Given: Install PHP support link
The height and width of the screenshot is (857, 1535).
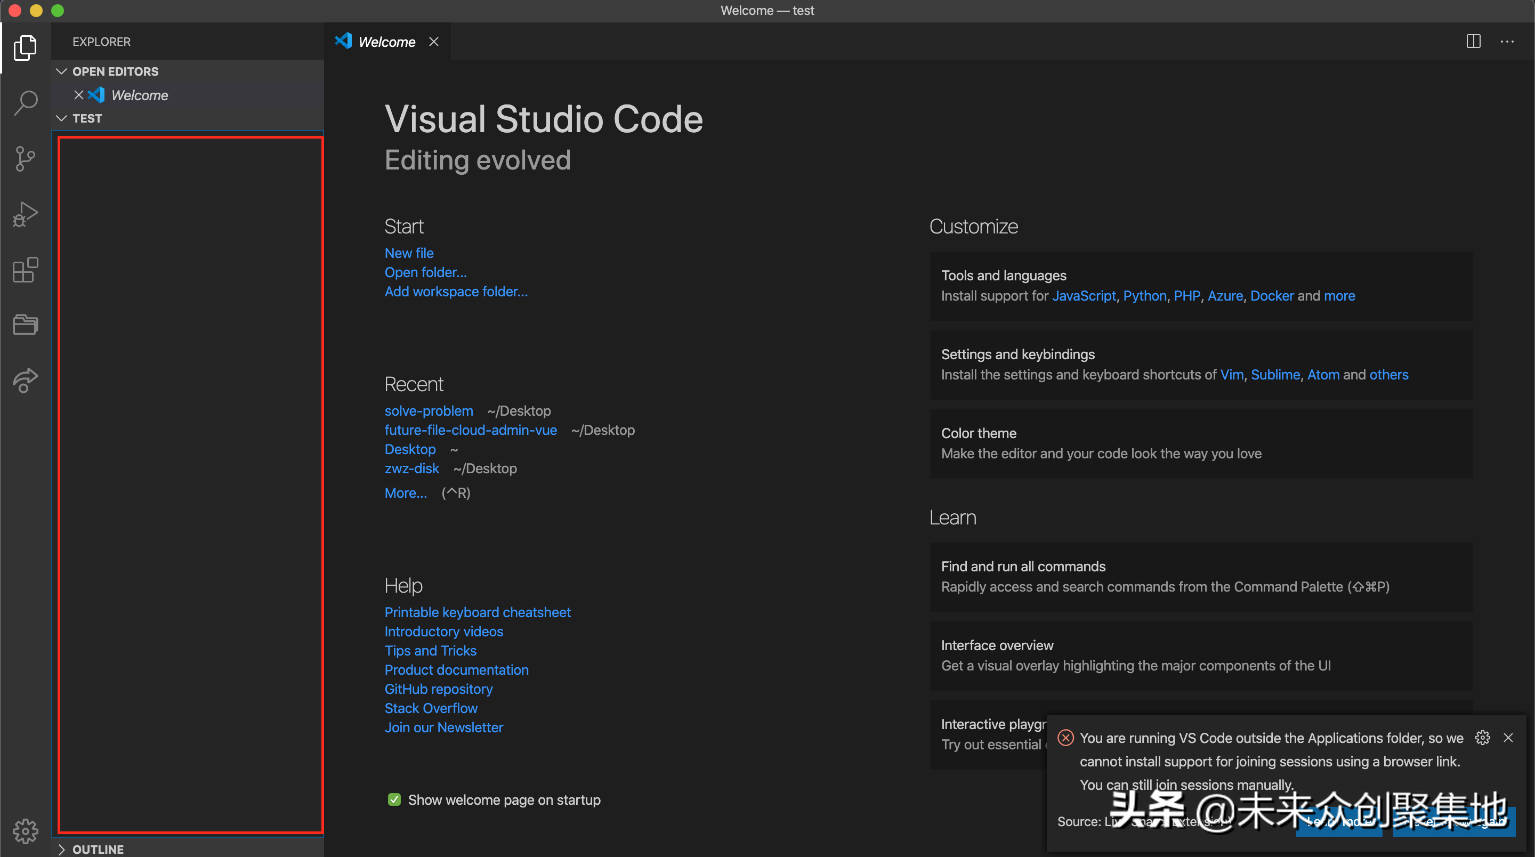Looking at the screenshot, I should tap(1187, 296).
